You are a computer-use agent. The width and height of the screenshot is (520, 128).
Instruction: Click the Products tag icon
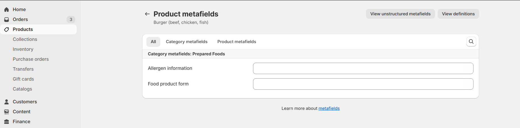7,30
